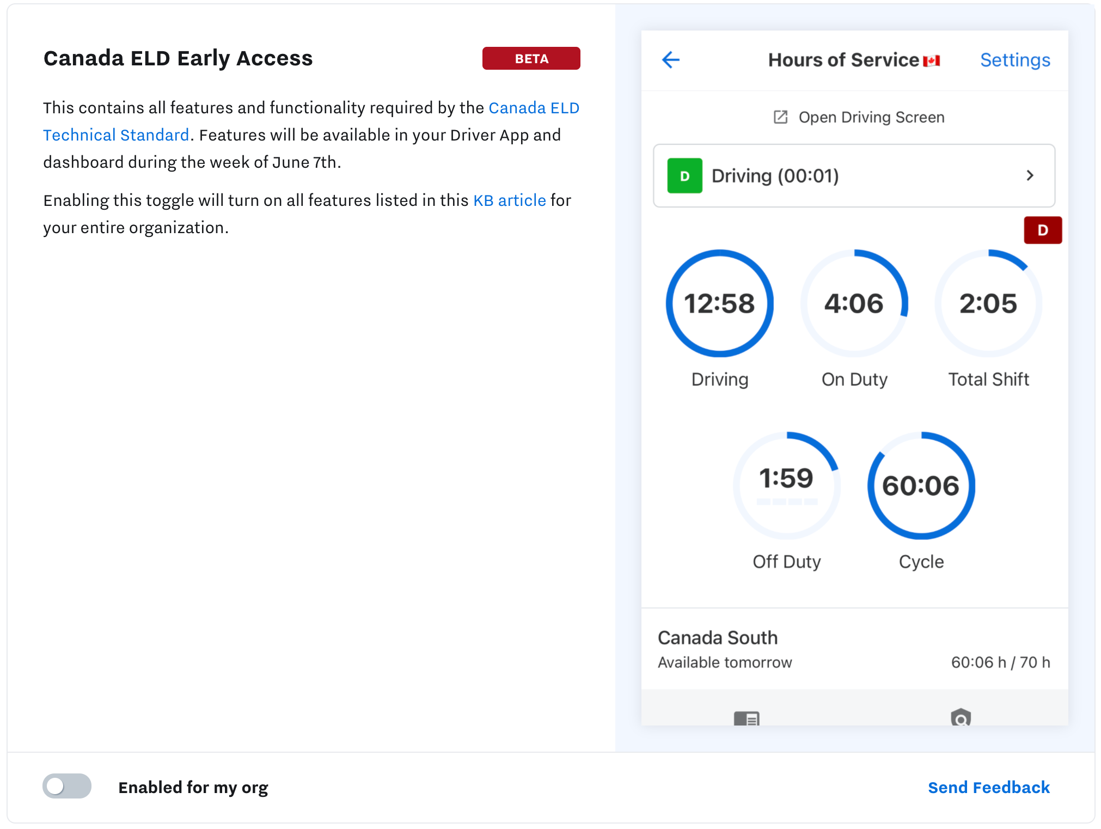Expand the Driving status chevron
1101x829 pixels.
tap(1030, 176)
